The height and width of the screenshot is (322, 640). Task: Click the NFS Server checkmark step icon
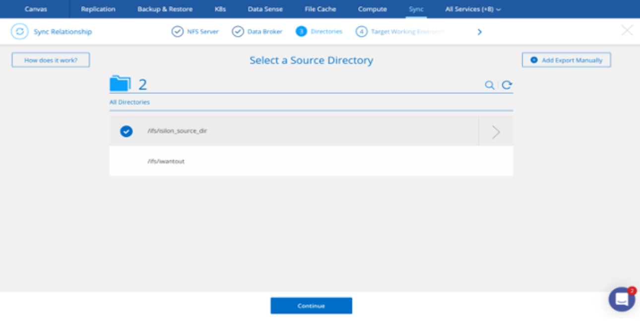(x=177, y=32)
